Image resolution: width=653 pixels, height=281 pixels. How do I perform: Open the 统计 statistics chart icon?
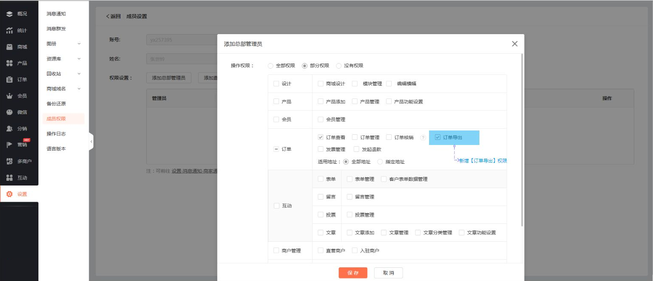[x=9, y=30]
